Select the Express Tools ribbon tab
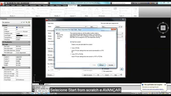 (72, 5)
